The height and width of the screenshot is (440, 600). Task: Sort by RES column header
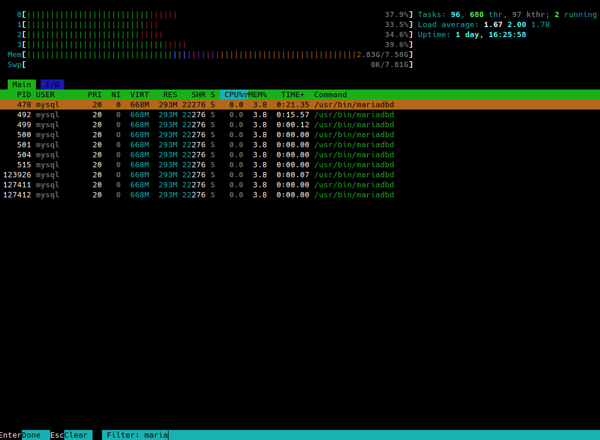point(170,94)
